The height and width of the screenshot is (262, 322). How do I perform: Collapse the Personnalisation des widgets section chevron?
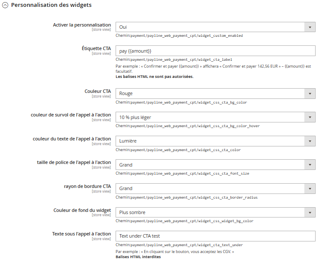tap(6, 6)
